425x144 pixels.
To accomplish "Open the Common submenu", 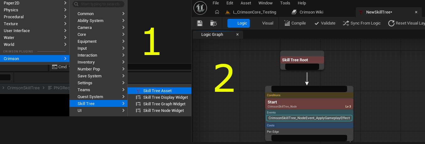I will 98,14.
